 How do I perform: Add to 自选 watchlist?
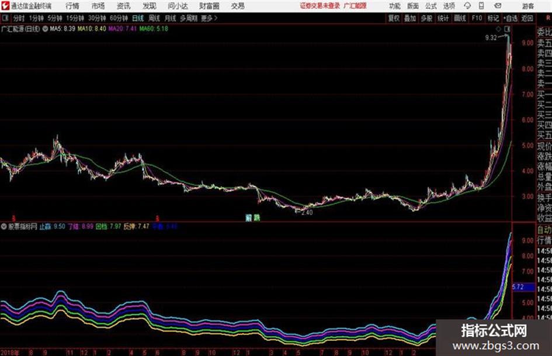click(x=511, y=18)
